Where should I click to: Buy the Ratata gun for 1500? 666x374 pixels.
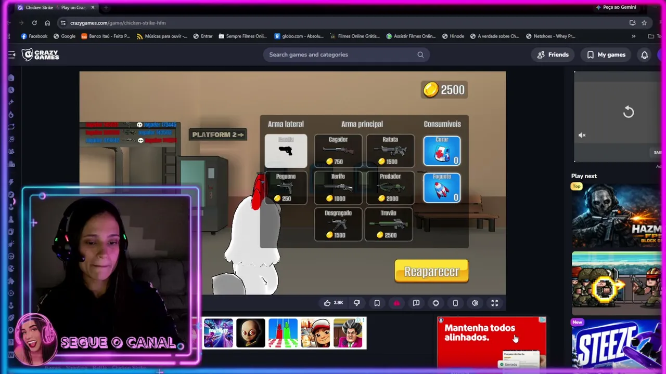coord(390,151)
